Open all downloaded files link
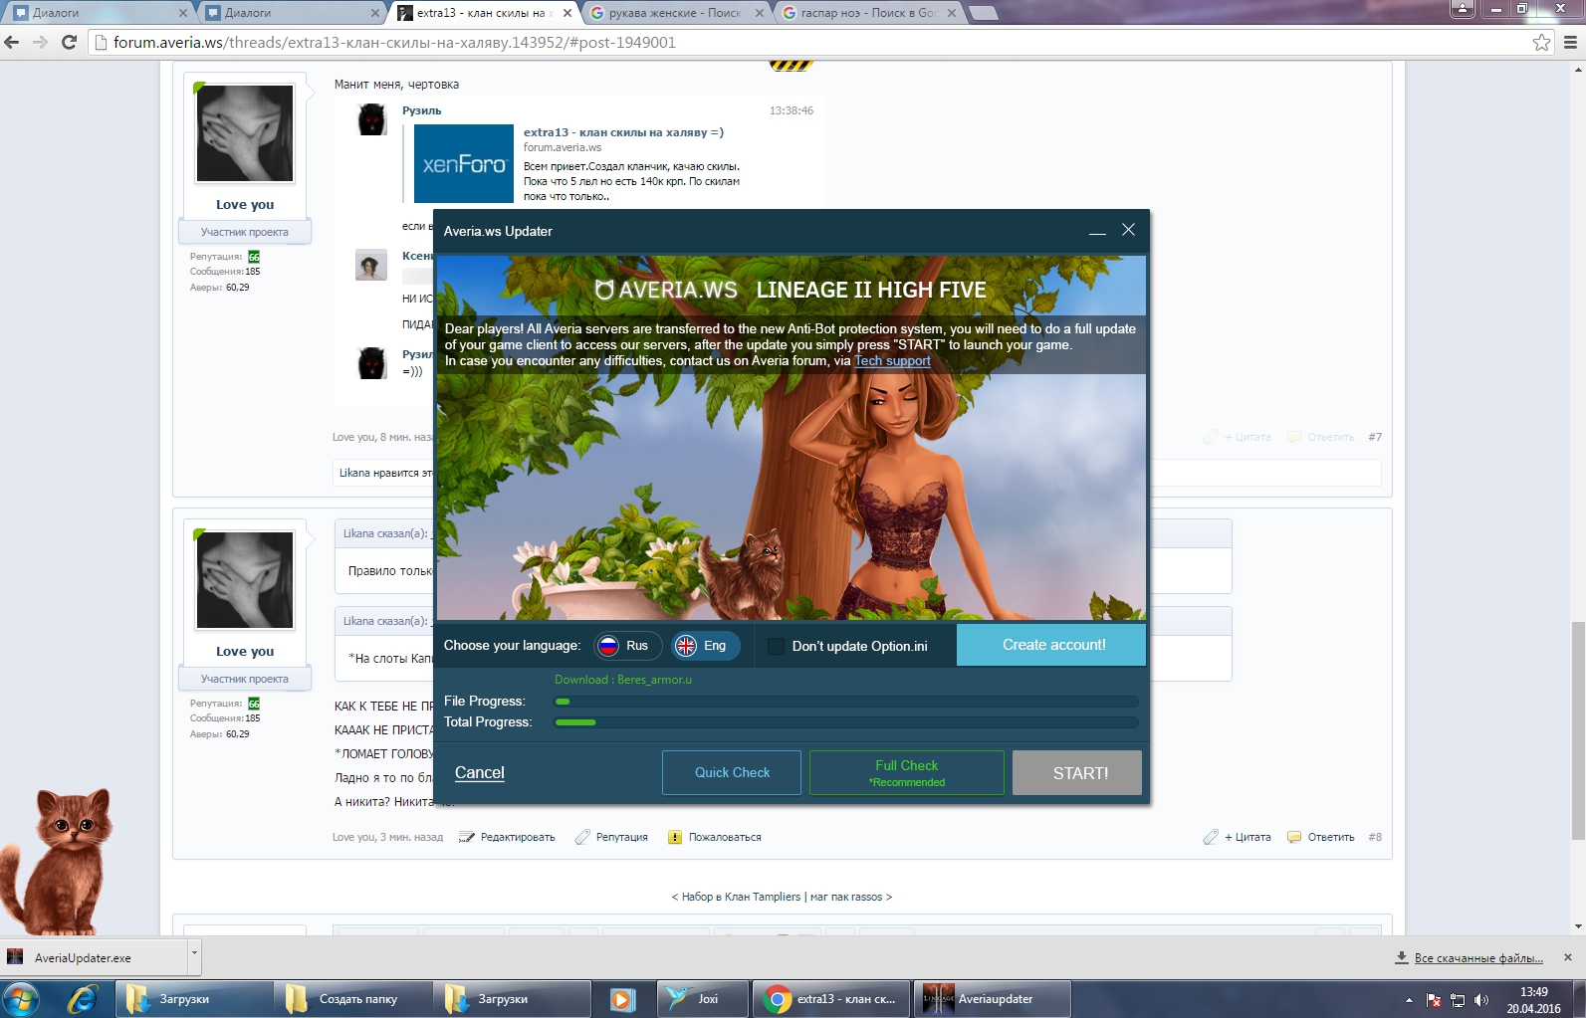Image resolution: width=1586 pixels, height=1018 pixels. point(1477,958)
